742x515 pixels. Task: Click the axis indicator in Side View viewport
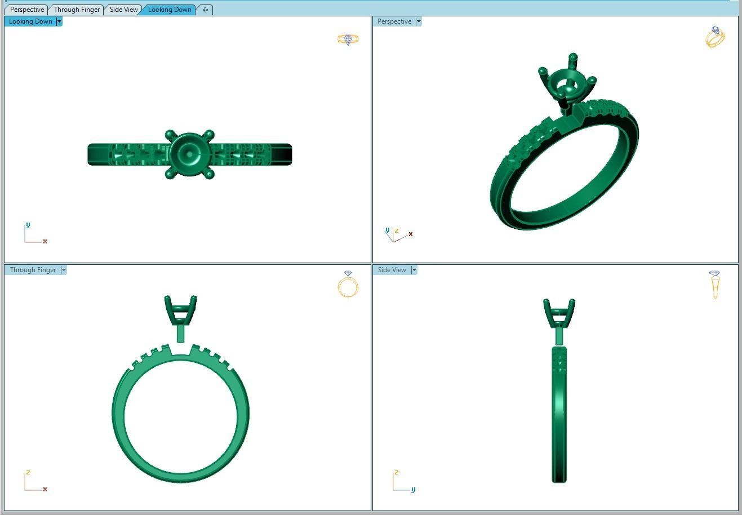click(x=403, y=482)
